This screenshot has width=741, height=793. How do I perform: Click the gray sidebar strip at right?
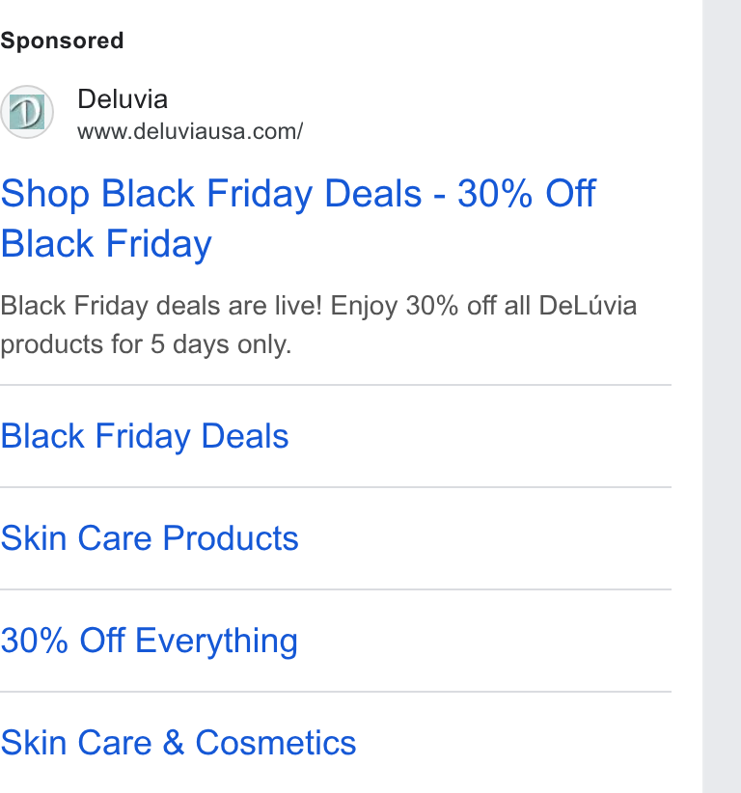click(x=722, y=396)
